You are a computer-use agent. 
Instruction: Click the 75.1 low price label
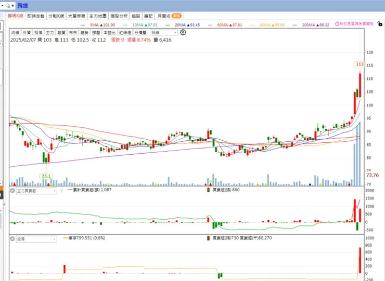click(x=46, y=176)
